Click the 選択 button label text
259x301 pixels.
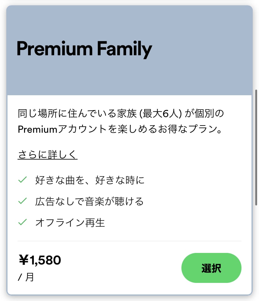211,268
